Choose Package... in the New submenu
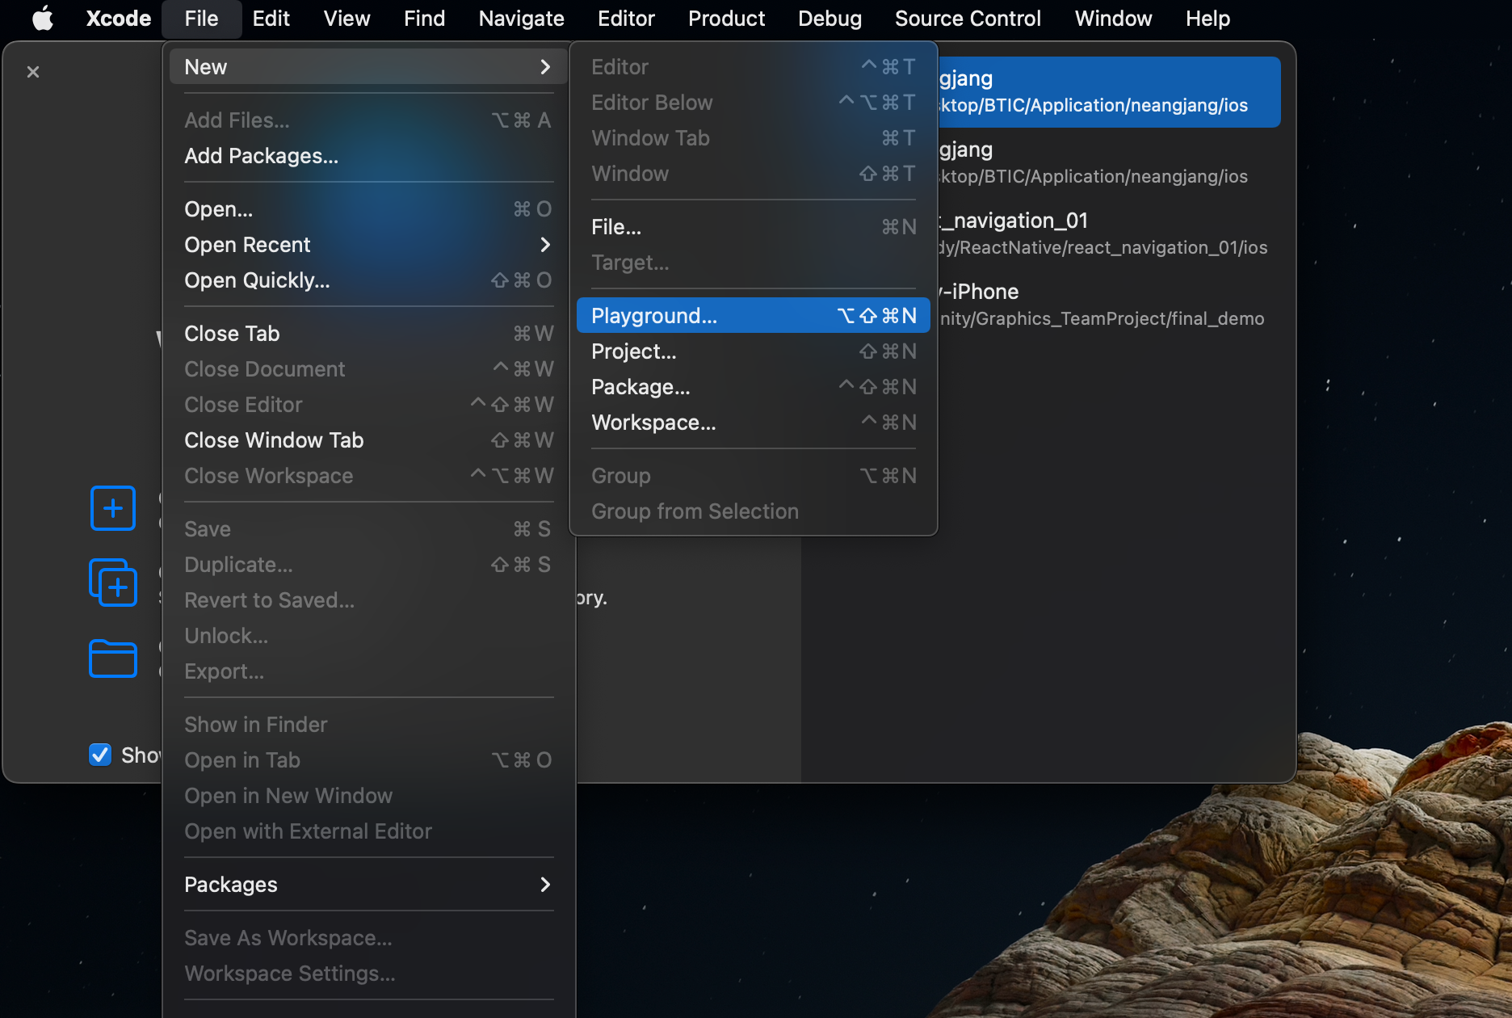 coord(754,387)
